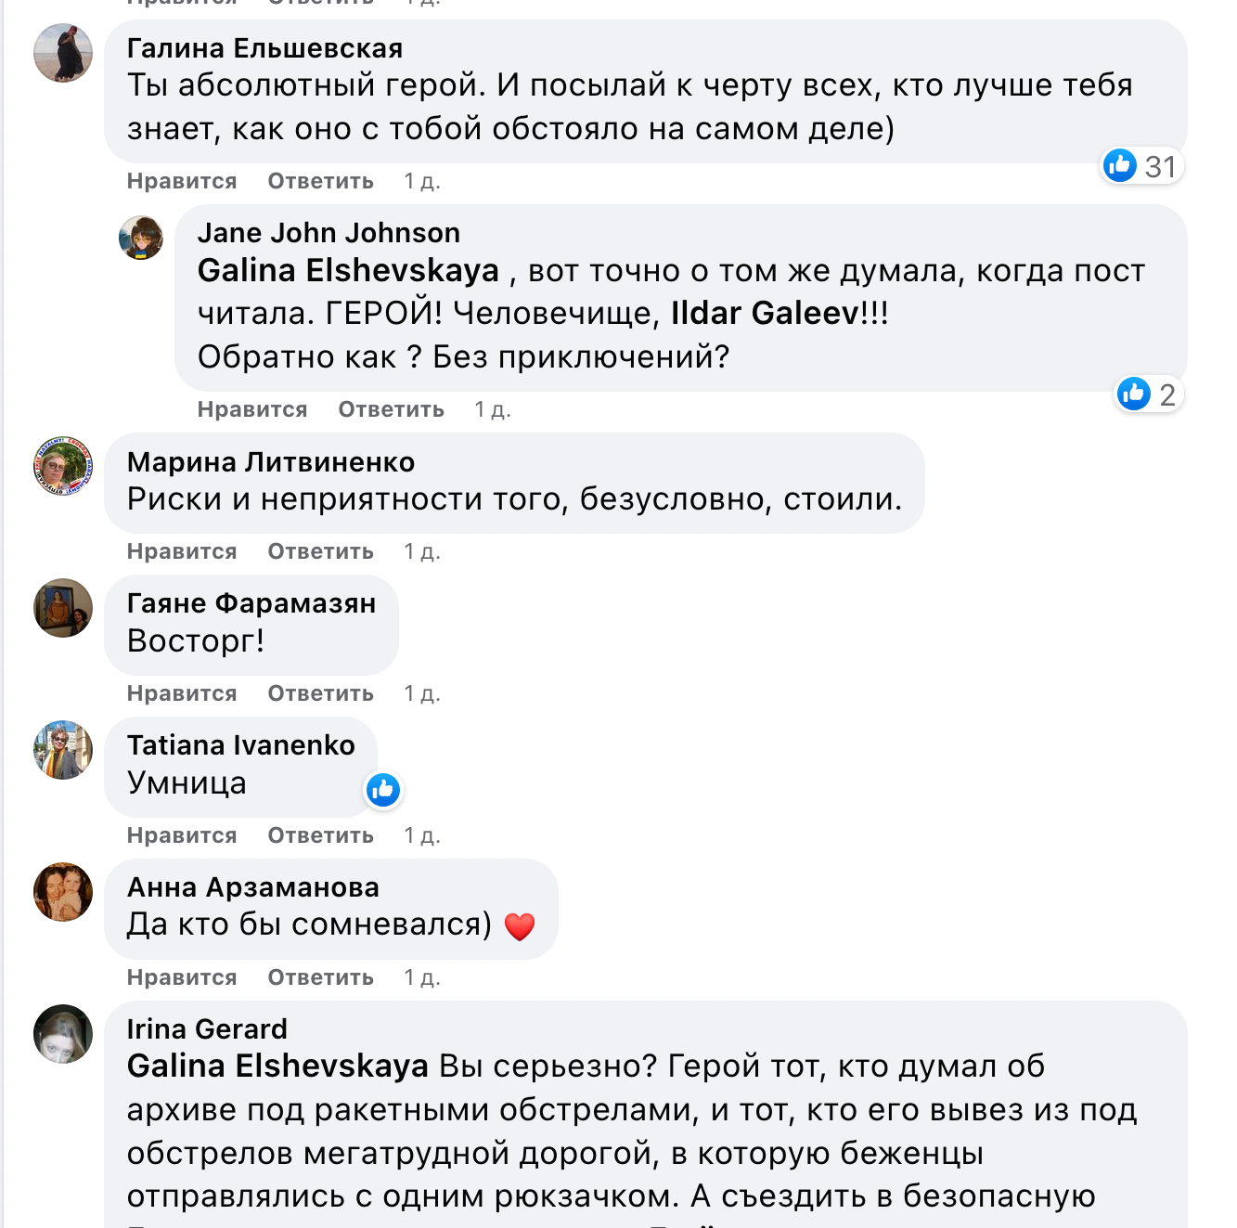Reply to Гаяне Фарамазян's comment
The width and height of the screenshot is (1237, 1228).
[320, 693]
